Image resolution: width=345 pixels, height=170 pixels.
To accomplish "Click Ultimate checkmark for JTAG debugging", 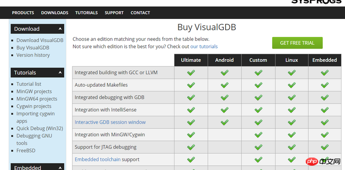I will coord(191,147).
